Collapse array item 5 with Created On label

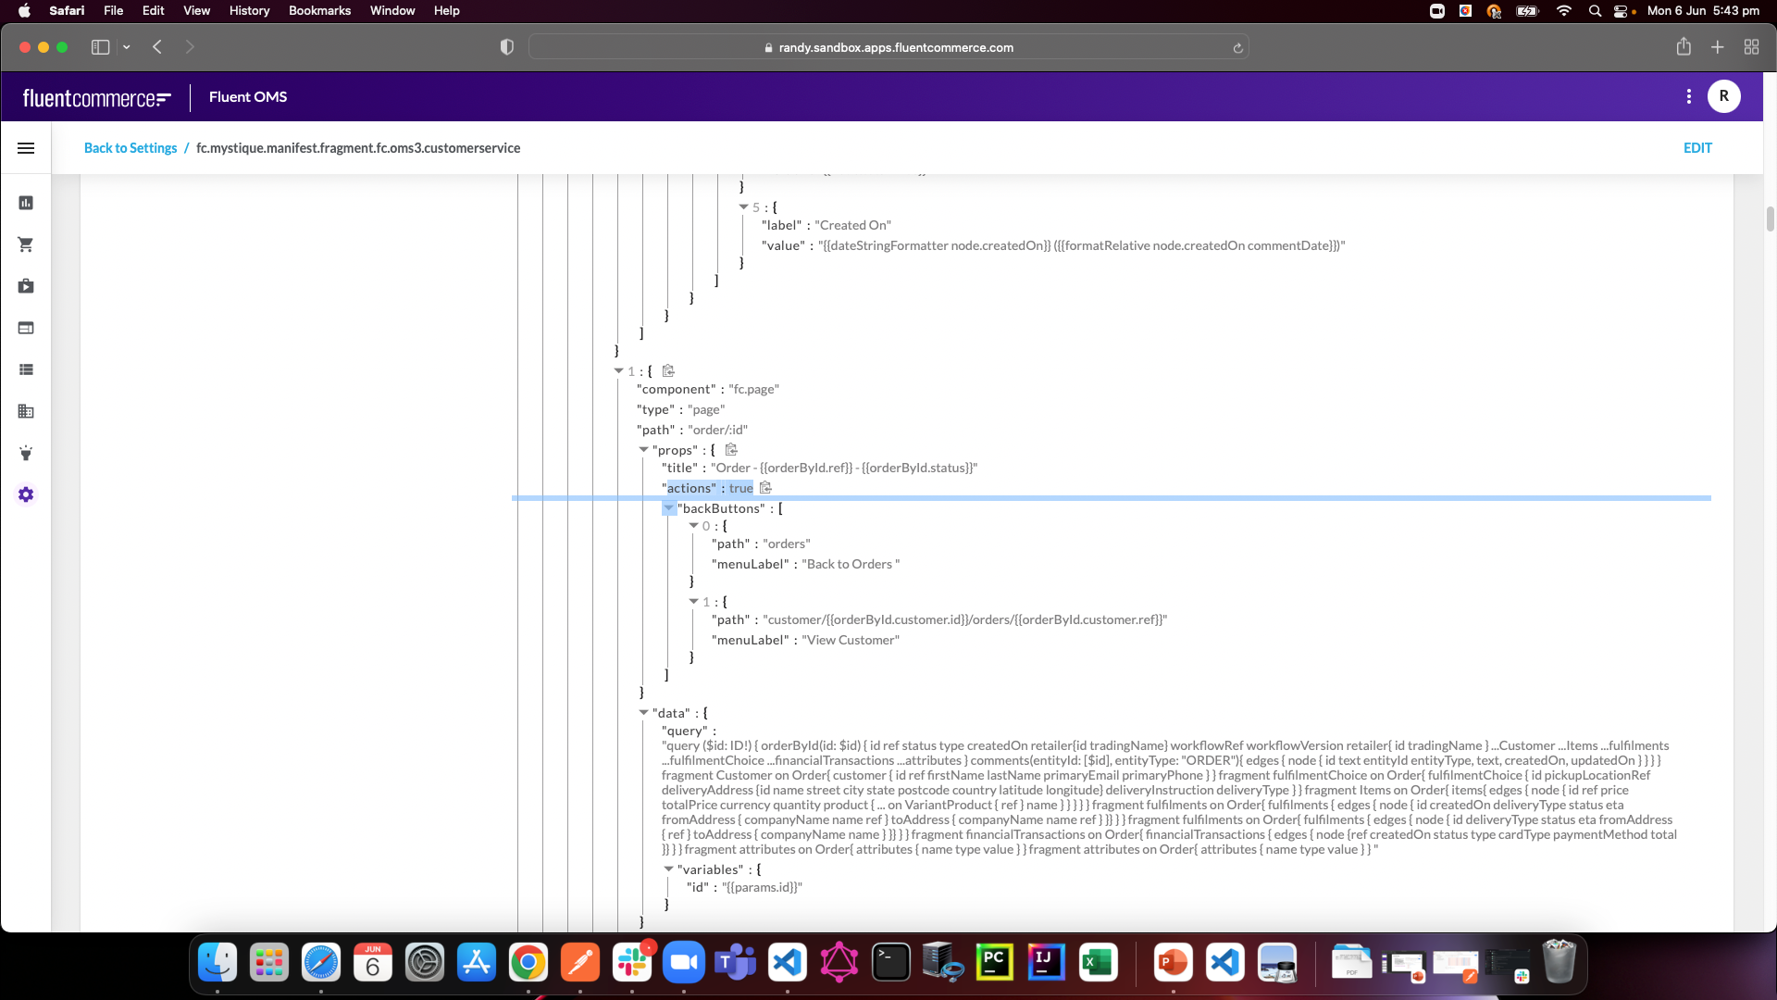[743, 207]
